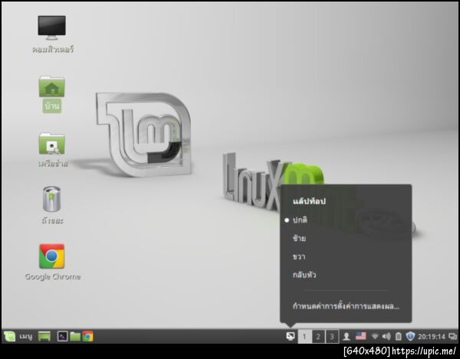This screenshot has height=359, width=460.
Task: Switch to workspace 3
Action: [x=332, y=337]
